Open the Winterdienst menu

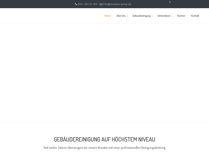[164, 16]
